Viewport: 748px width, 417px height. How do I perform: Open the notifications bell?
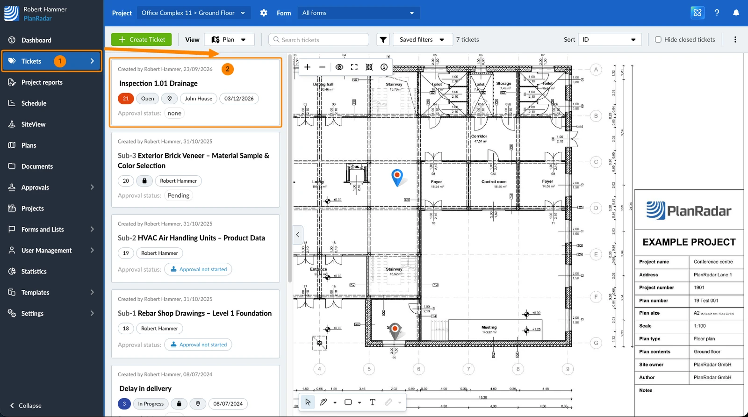coord(736,13)
